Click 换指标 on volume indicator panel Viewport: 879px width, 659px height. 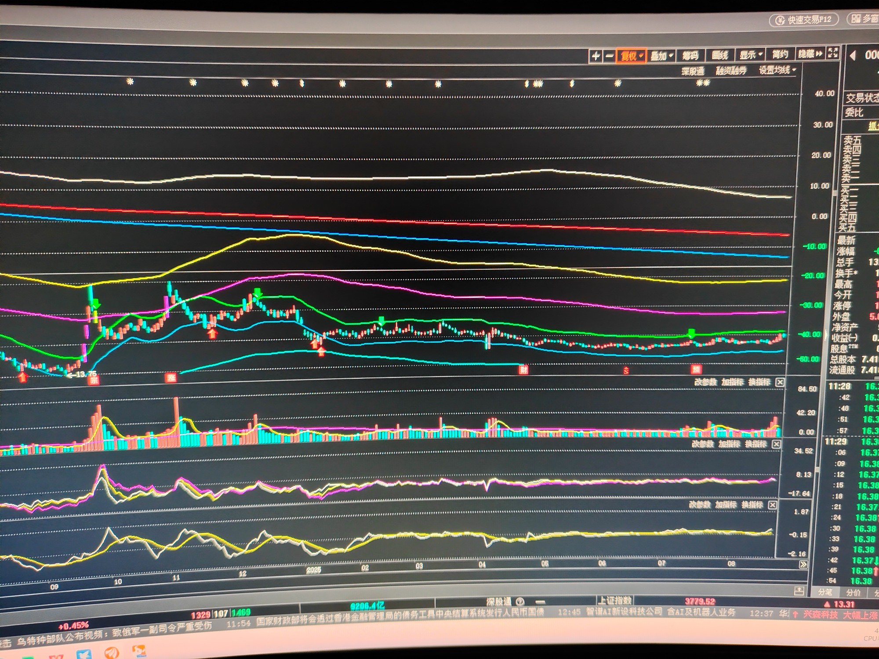click(759, 382)
